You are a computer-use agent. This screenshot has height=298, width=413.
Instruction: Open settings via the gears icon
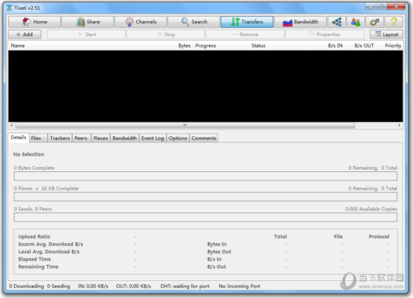pyautogui.click(x=374, y=22)
